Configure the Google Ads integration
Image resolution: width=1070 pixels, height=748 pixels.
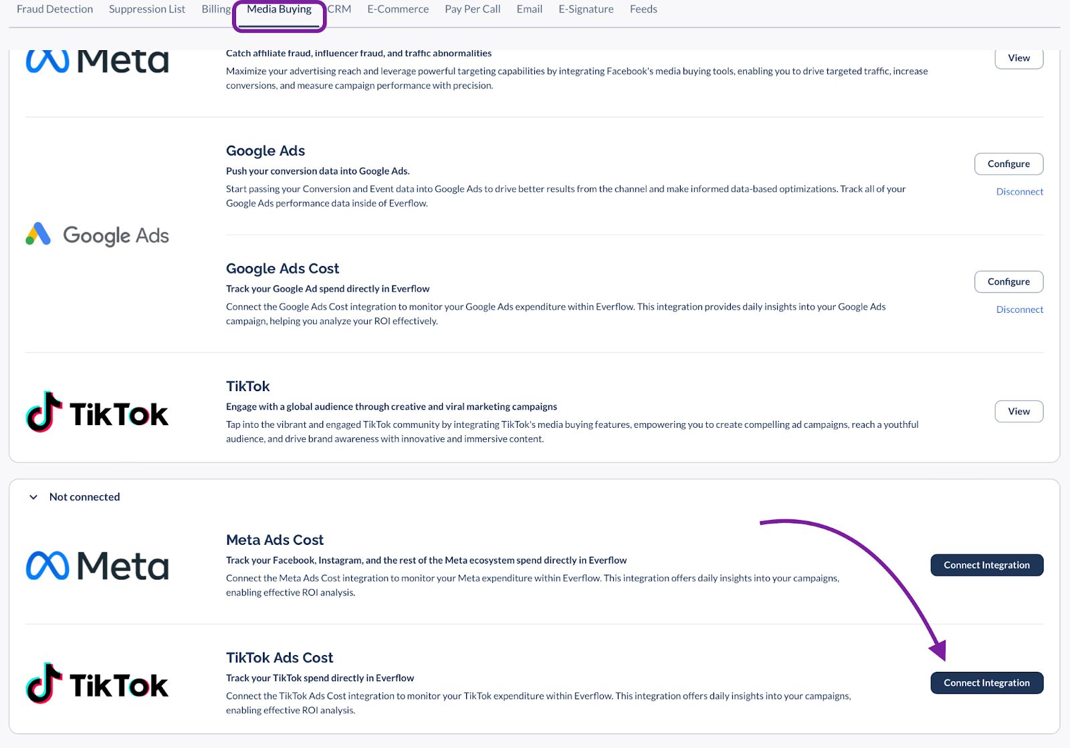[1008, 164]
